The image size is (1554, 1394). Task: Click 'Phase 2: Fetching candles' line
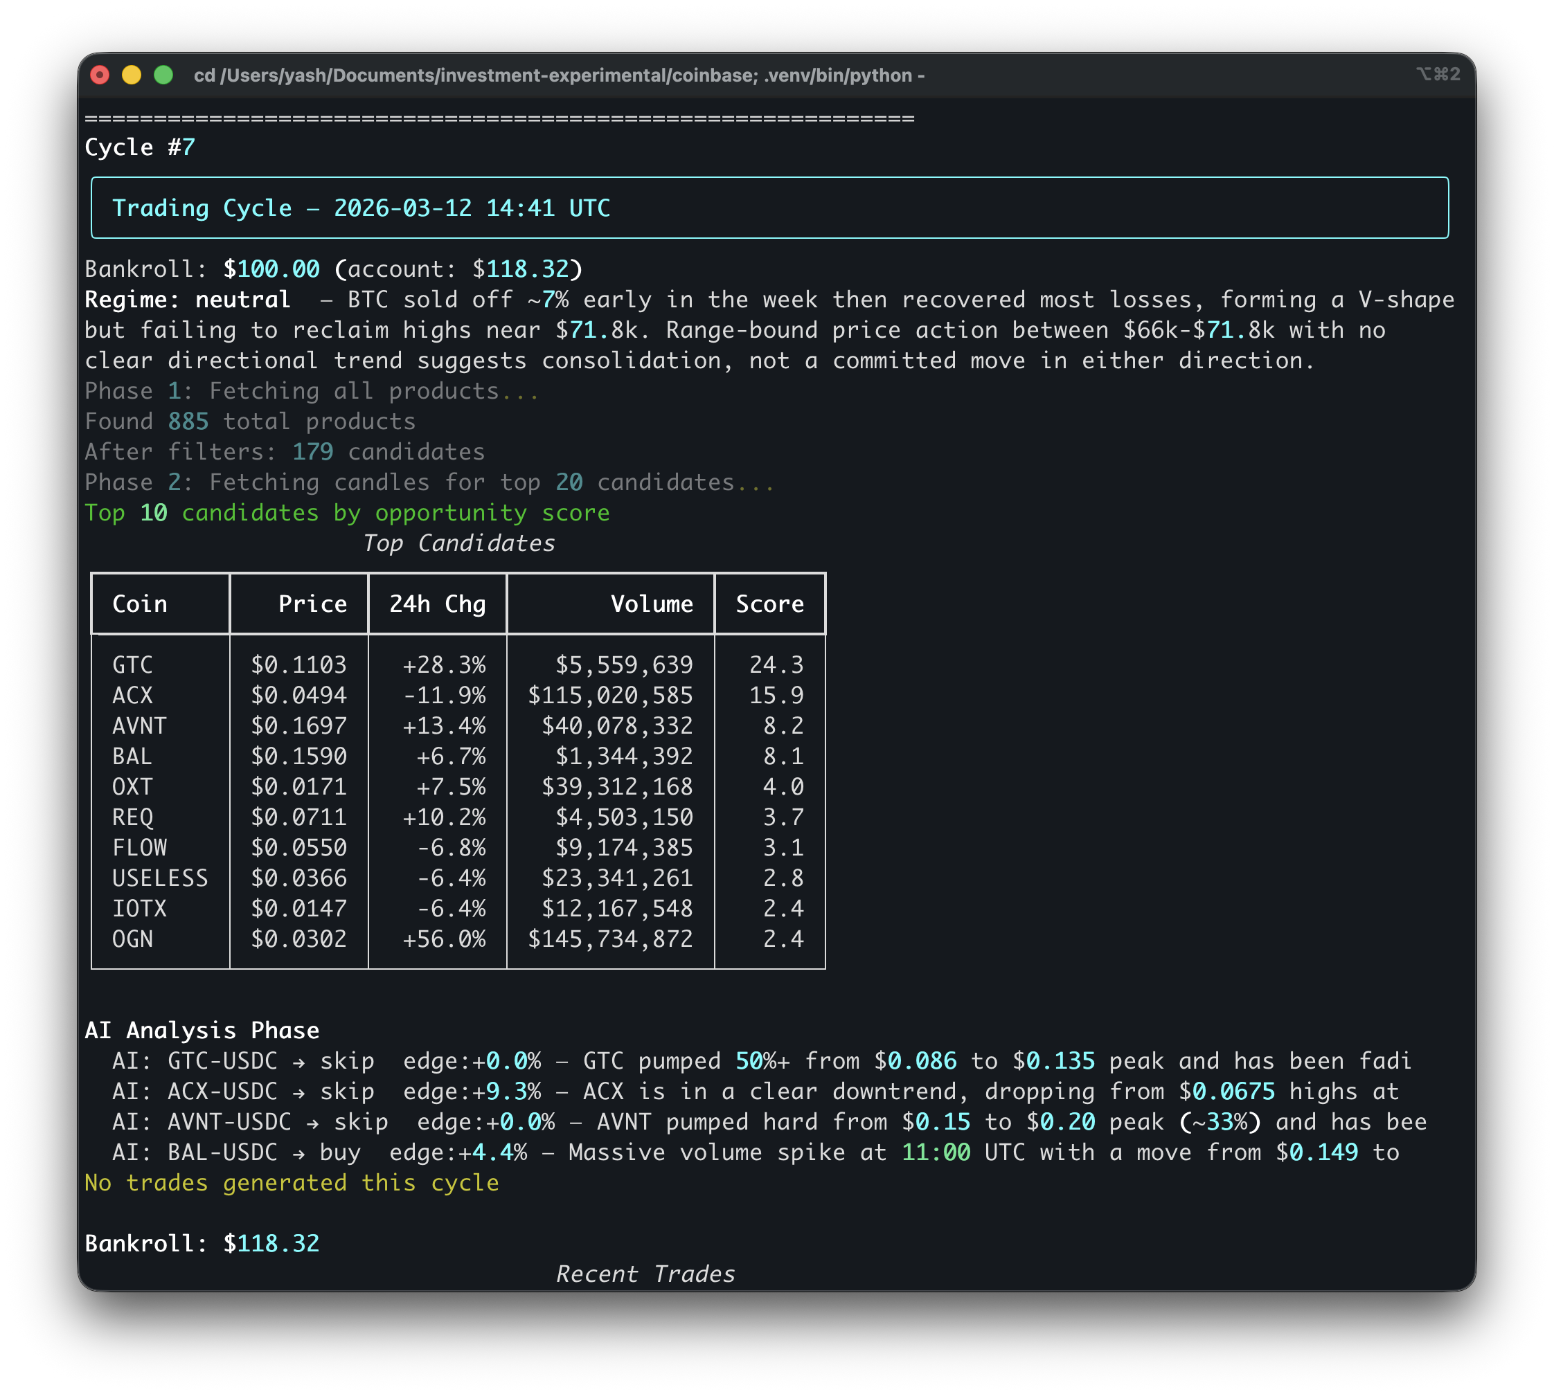(x=429, y=482)
